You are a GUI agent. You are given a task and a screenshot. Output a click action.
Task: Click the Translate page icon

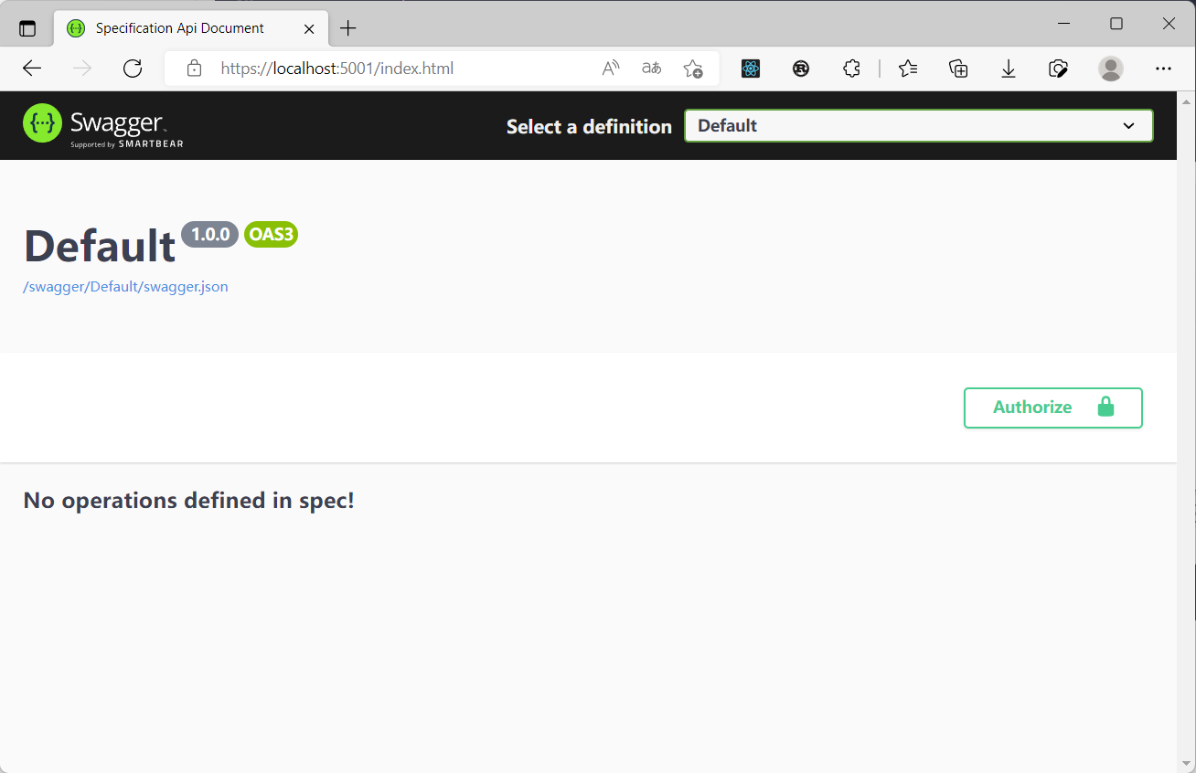[651, 69]
